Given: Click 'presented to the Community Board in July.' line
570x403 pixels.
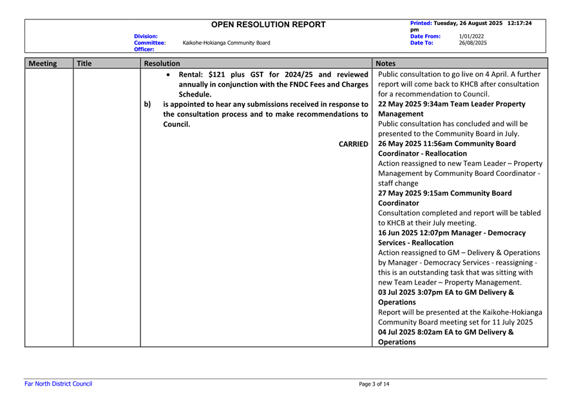Looking at the screenshot, I should [448, 134].
